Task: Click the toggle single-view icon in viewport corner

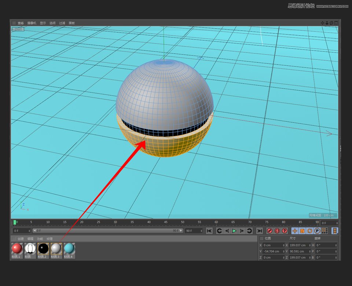Action: pos(336,23)
